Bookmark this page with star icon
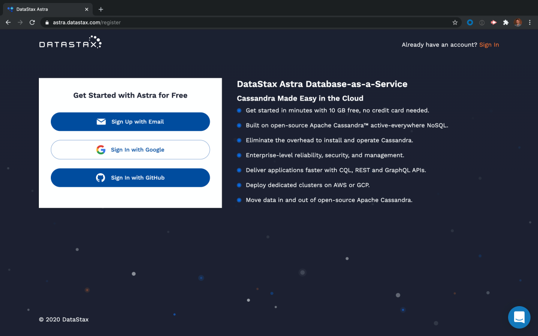 455,22
